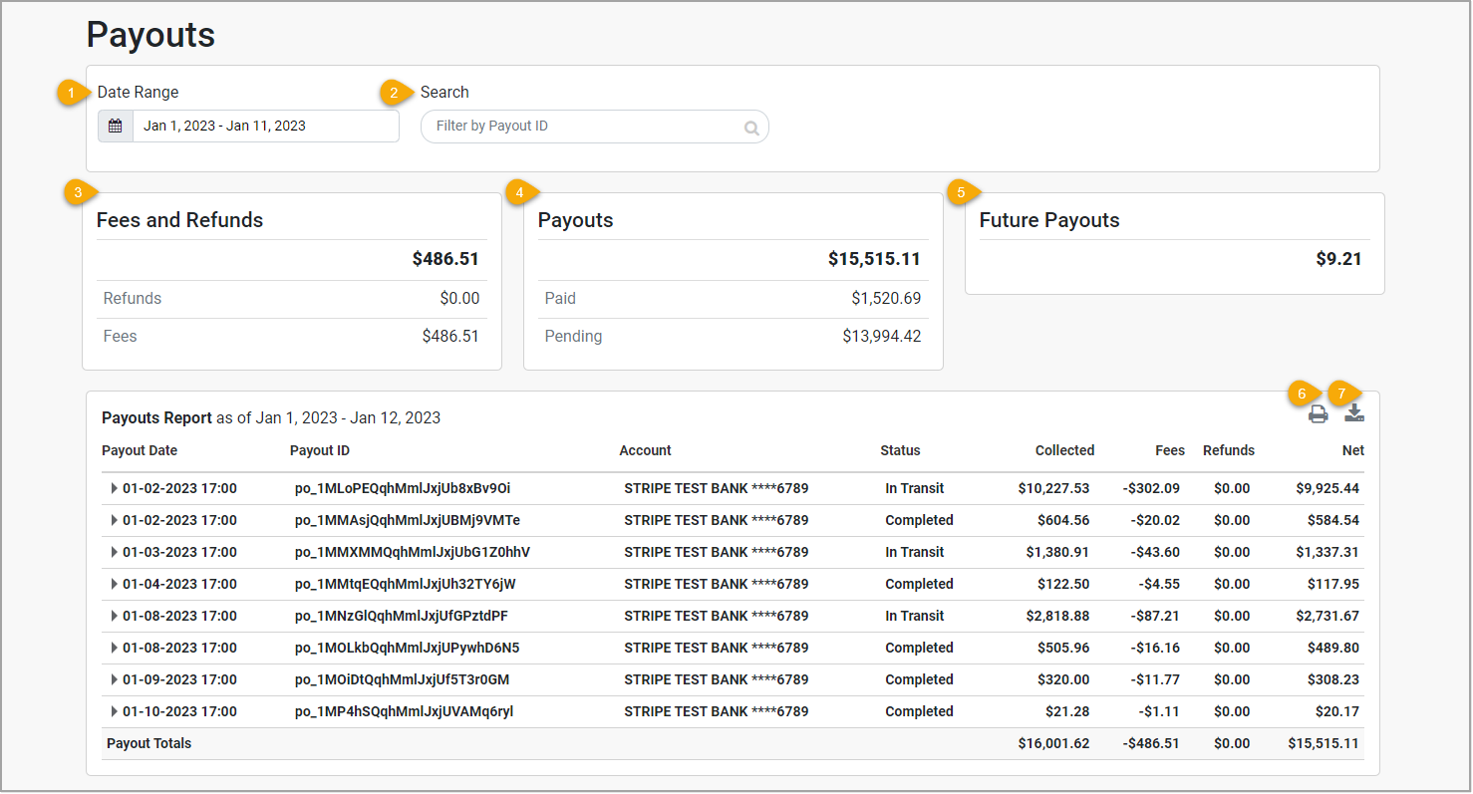1473x794 pixels.
Task: Select the Payout Date column header
Action: click(139, 450)
